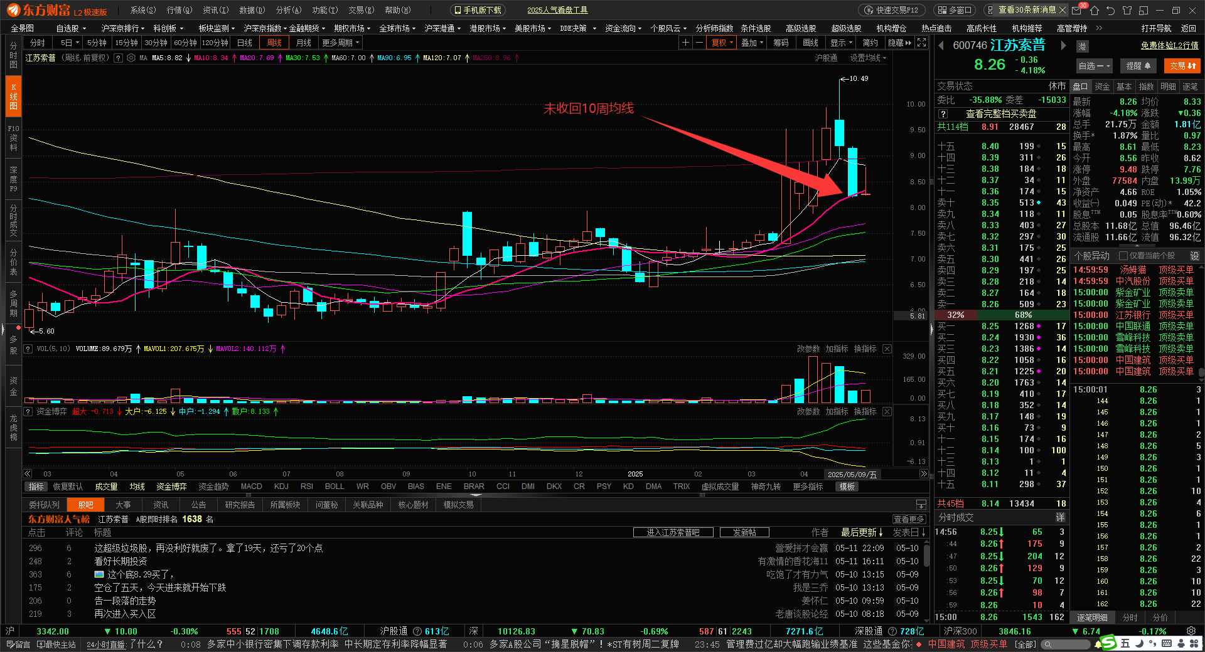Click the status bar search magnifier
This screenshot has height=652, width=1205.
tap(1047, 644)
